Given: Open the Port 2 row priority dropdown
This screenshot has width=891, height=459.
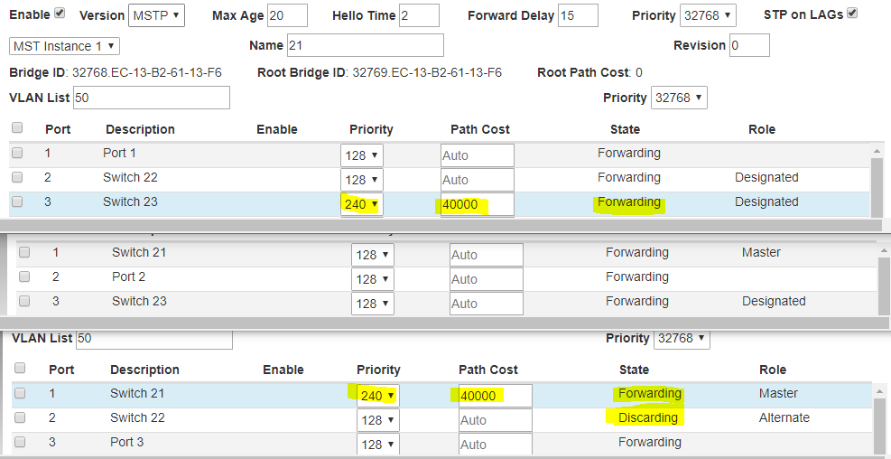Looking at the screenshot, I should tap(373, 279).
